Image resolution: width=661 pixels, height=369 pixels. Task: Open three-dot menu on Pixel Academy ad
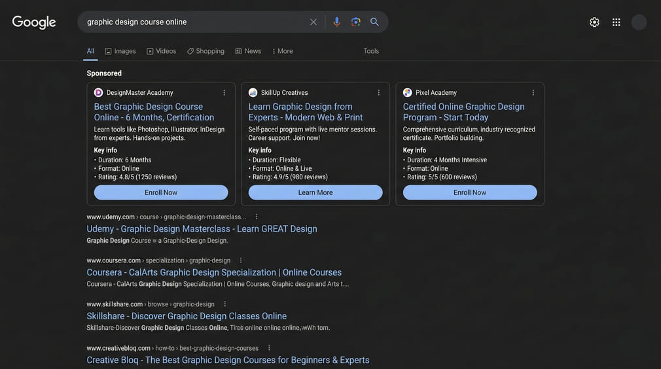pos(533,93)
